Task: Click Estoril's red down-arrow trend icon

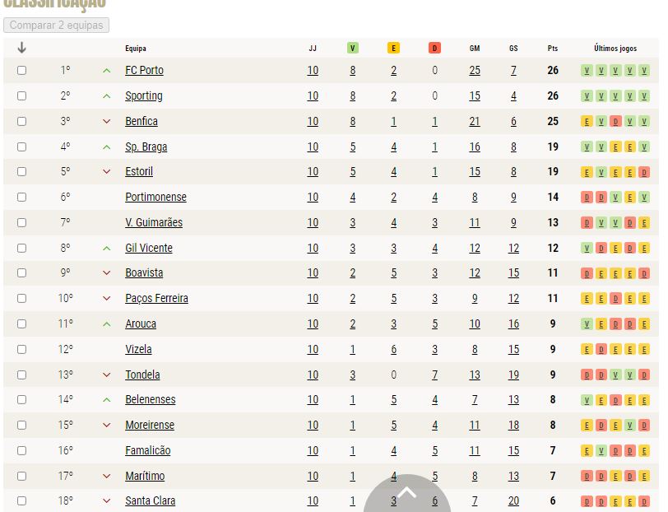Action: [106, 172]
